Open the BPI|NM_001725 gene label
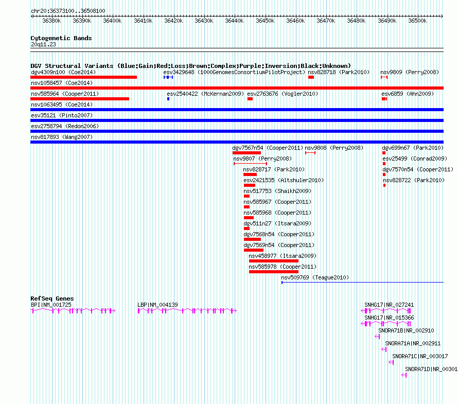Viewport: 458px width, 404px height. point(51,305)
